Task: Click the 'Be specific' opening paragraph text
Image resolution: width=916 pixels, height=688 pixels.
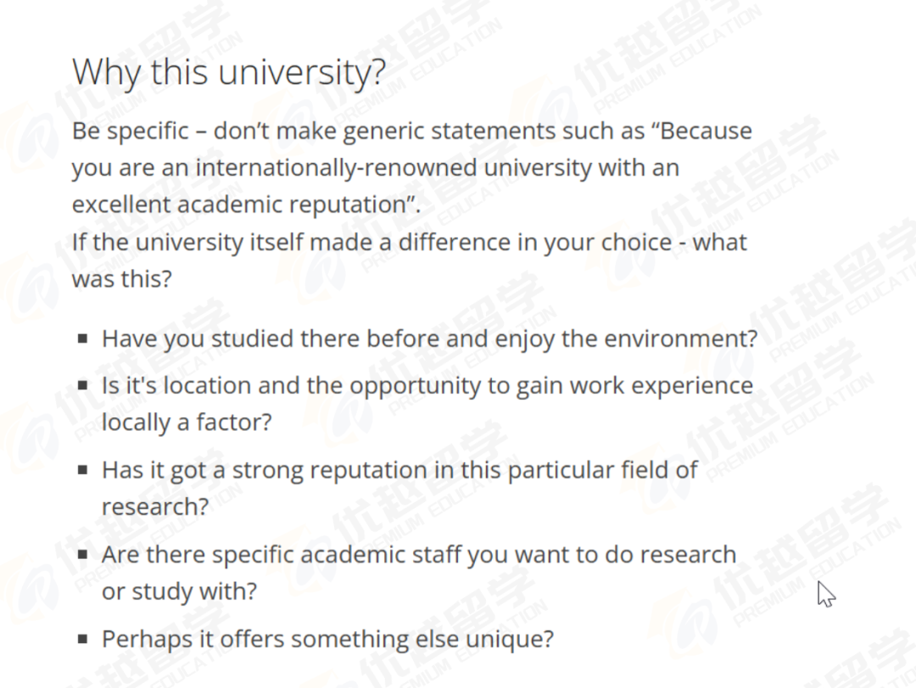Action: (412, 168)
